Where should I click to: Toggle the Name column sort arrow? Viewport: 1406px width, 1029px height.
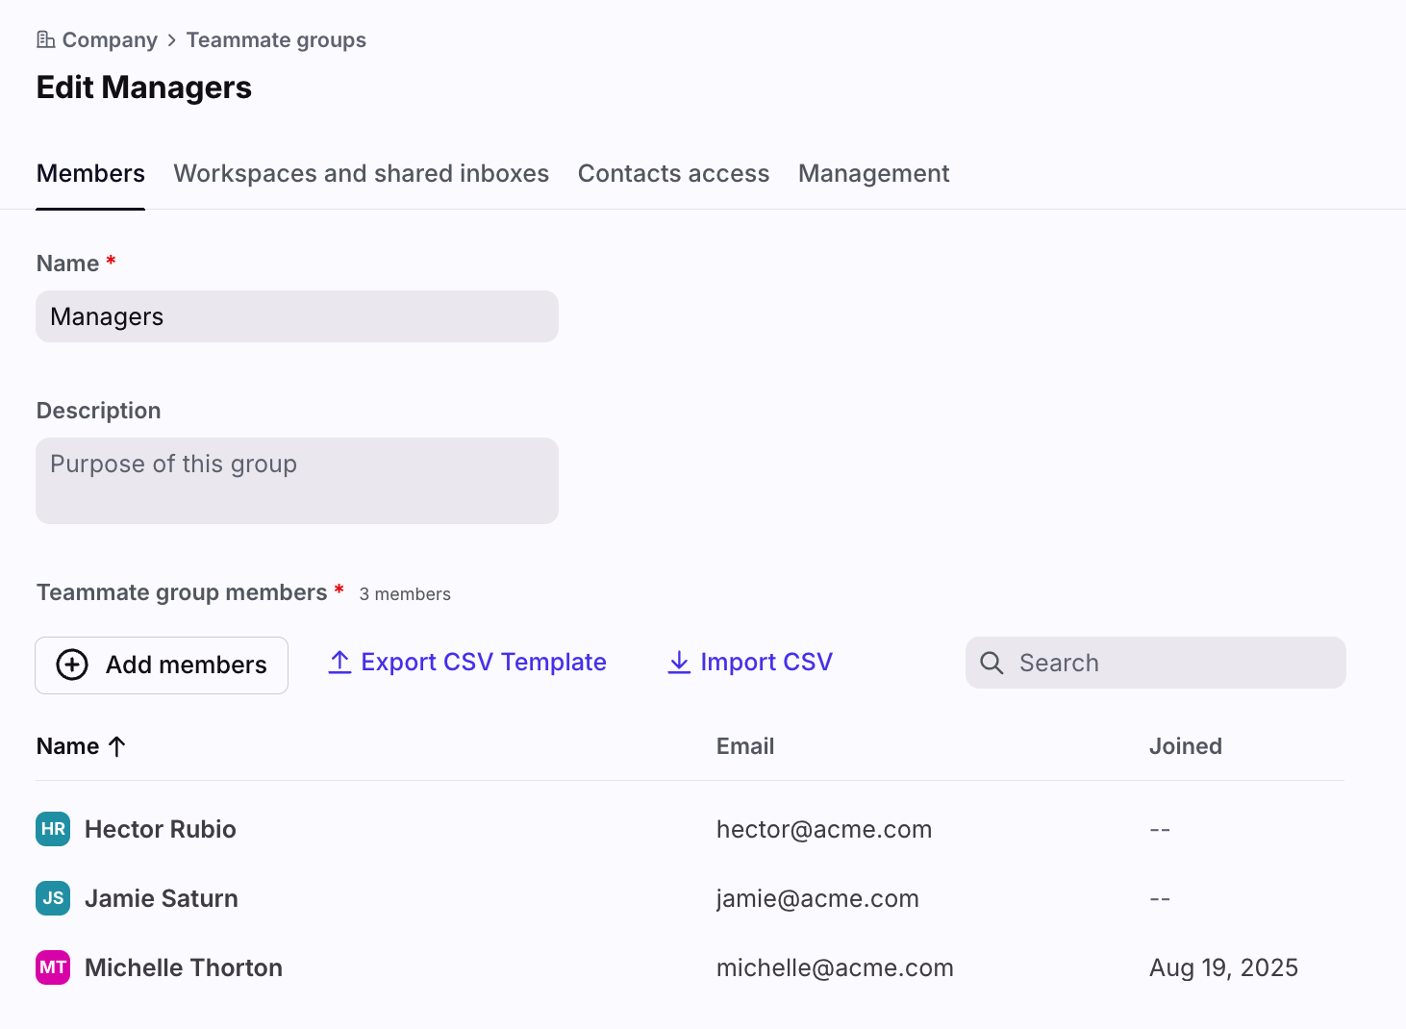click(x=117, y=746)
